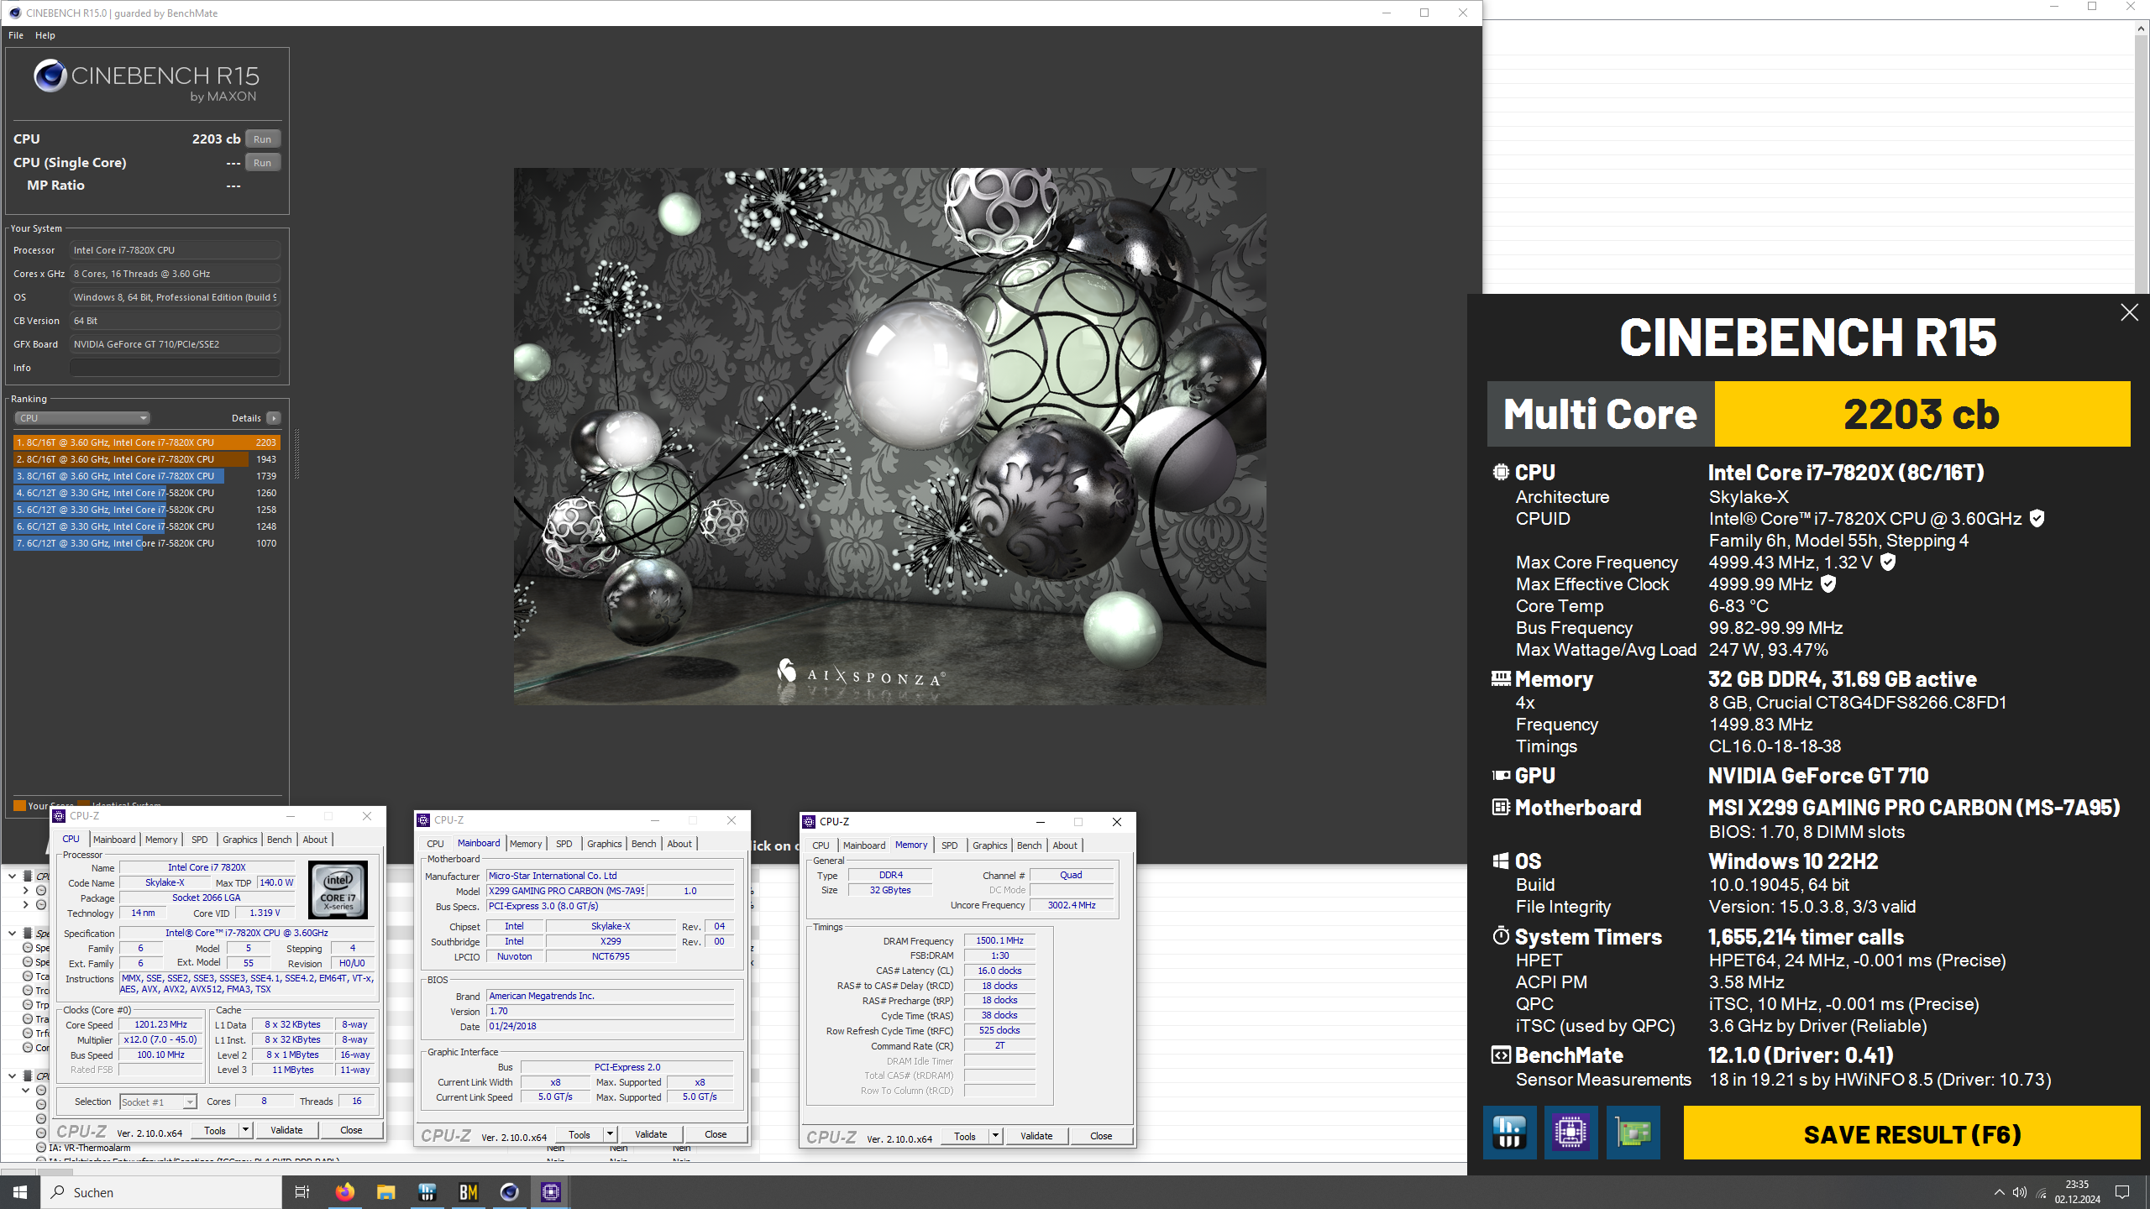Expand first child node under top CPU tree

25,890
